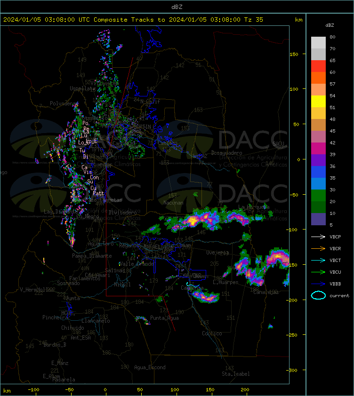Click the dBZ title at the top
The width and height of the screenshot is (354, 396).
pyautogui.click(x=177, y=7)
